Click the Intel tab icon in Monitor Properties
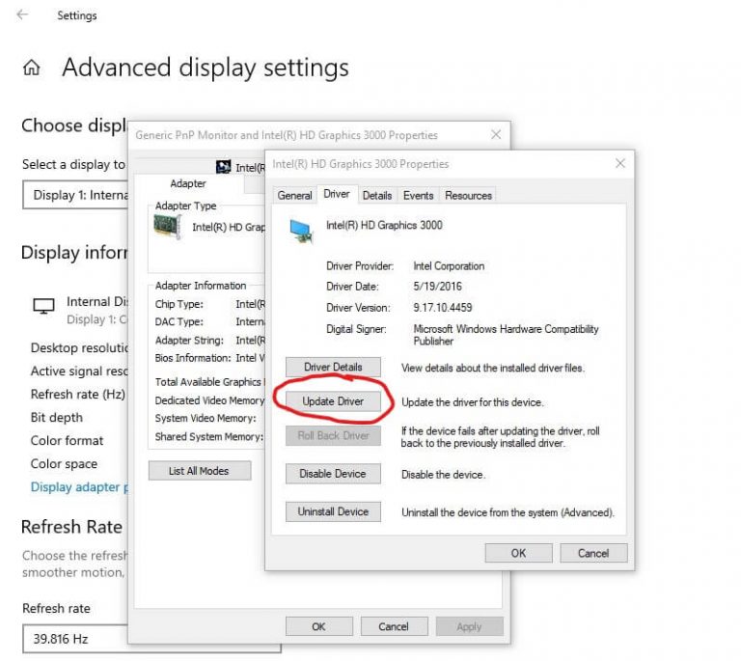Screen dimensions: 741x661 223,166
